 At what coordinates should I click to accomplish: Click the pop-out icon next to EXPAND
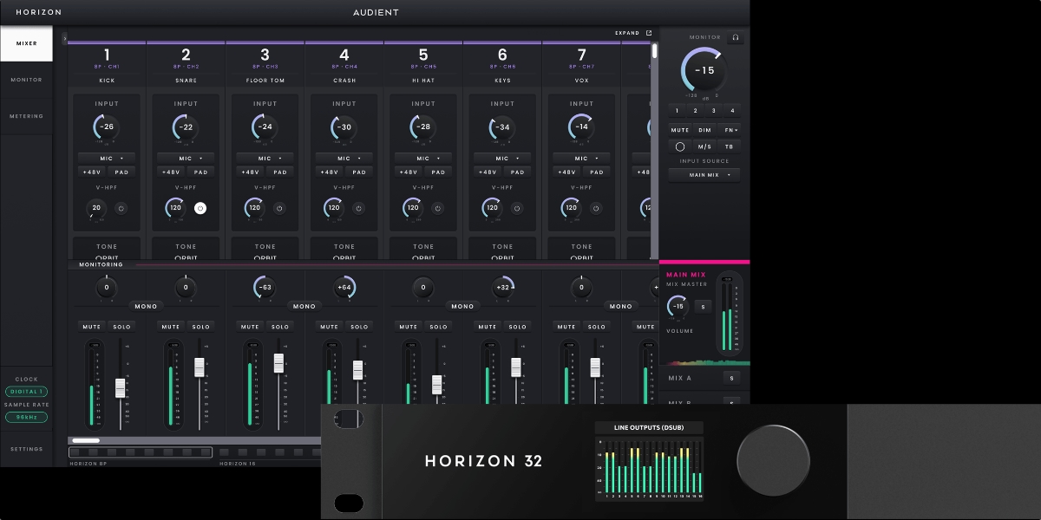(x=649, y=33)
